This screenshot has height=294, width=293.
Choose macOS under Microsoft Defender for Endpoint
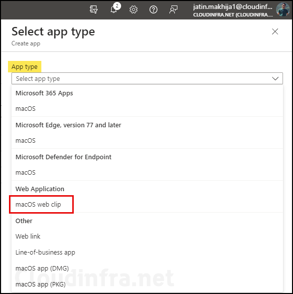[x=147, y=172]
